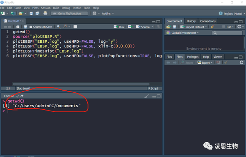
Task: Click the Go to file/function field
Action: coord(70,14)
